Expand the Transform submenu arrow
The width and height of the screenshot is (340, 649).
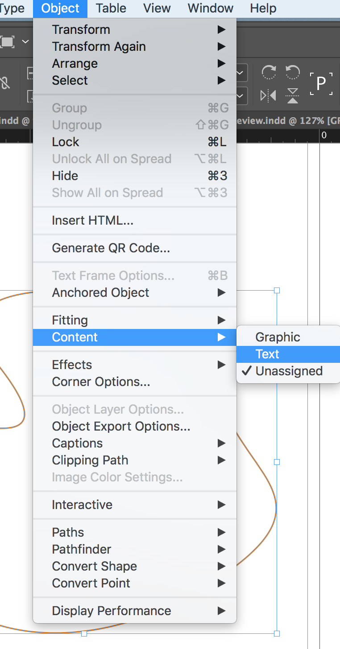[x=221, y=30]
